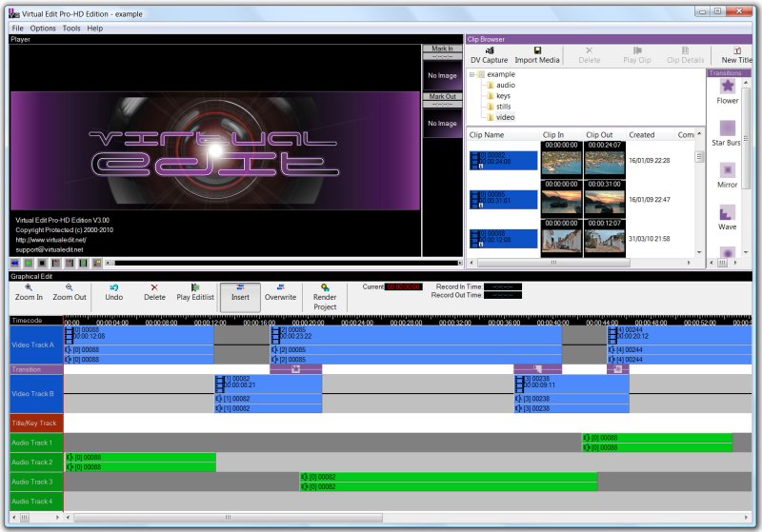Click the Undo tool icon
Viewport: 762px width, 532px height.
pos(113,287)
